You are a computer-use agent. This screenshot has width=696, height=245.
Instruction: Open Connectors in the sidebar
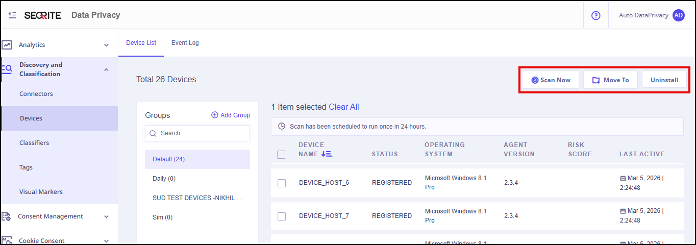[36, 94]
